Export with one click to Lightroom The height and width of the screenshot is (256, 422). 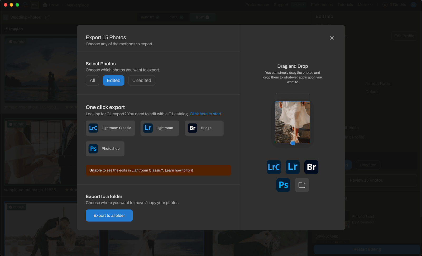coord(160,128)
